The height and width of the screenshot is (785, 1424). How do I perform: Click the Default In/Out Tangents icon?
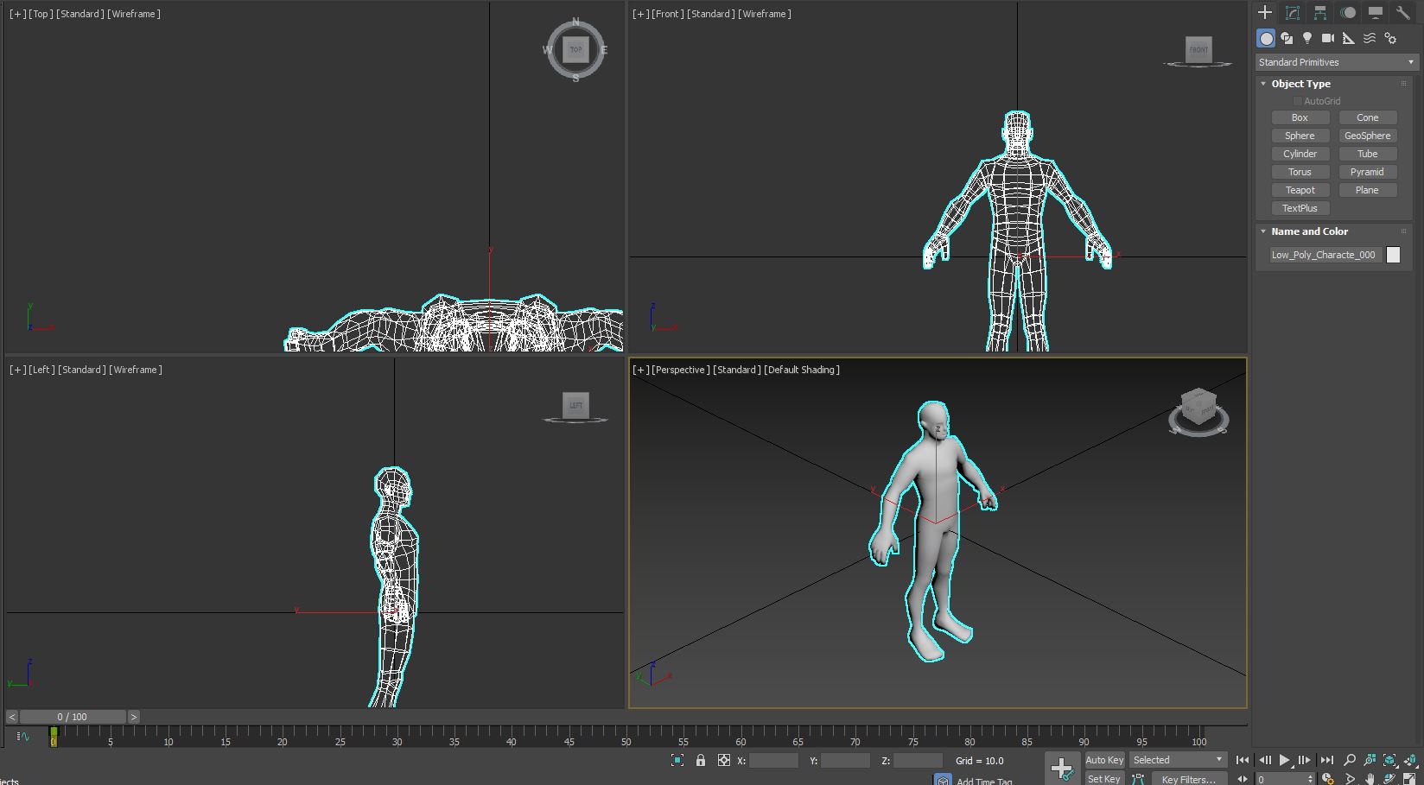[x=1139, y=779]
